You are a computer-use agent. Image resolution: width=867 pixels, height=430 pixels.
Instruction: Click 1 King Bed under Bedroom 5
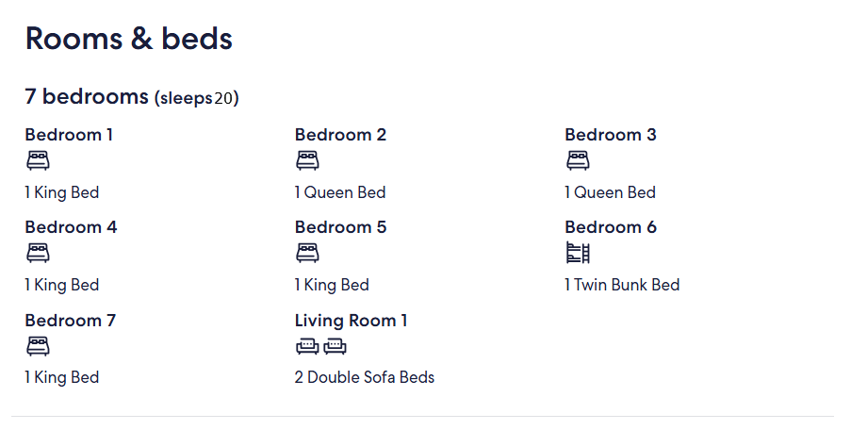pos(332,285)
